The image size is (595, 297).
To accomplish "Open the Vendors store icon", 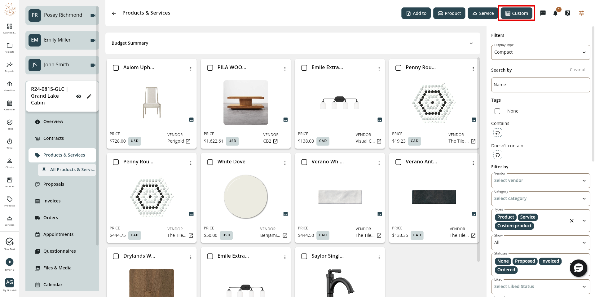I will click(x=10, y=180).
